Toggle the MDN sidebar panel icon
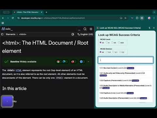Viewport: 157px width, 118px height. pos(2,34)
